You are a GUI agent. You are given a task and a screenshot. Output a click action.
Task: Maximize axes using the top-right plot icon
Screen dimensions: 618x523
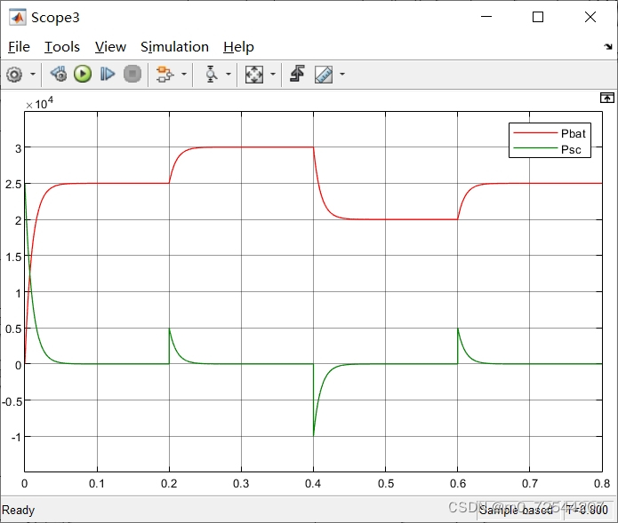pyautogui.click(x=607, y=98)
